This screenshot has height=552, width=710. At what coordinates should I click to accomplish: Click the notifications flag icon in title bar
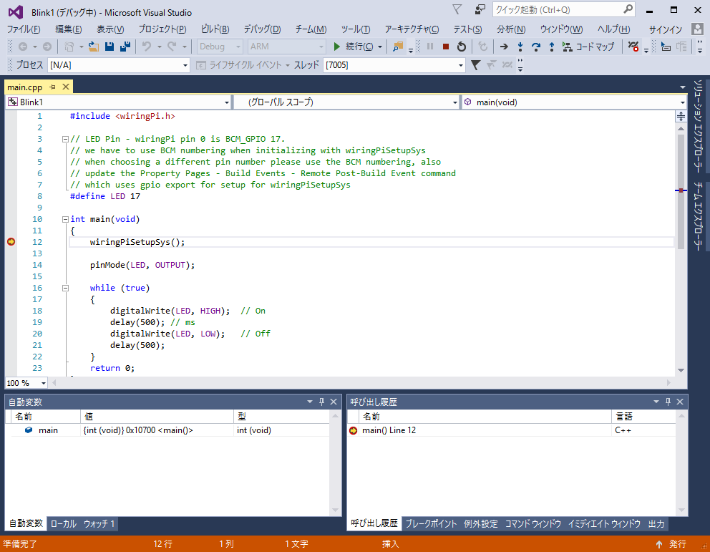457,9
